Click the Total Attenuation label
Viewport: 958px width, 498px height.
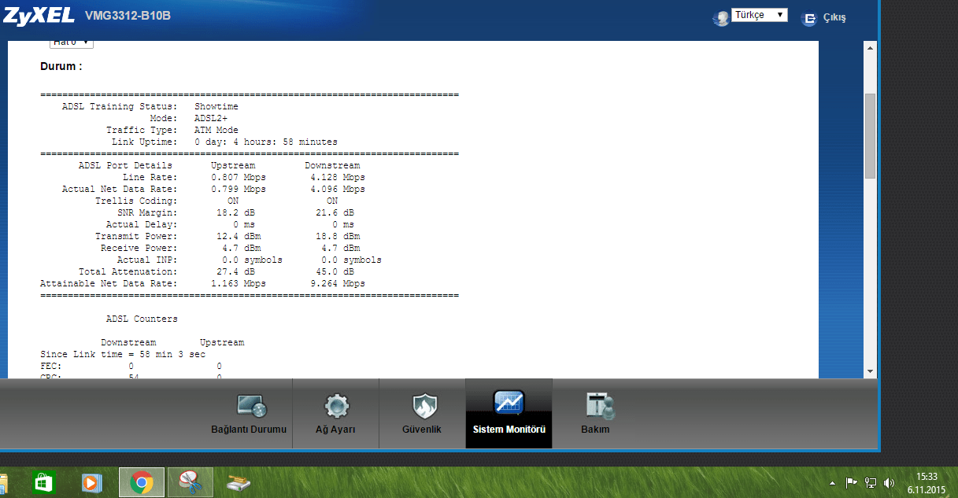click(x=128, y=271)
